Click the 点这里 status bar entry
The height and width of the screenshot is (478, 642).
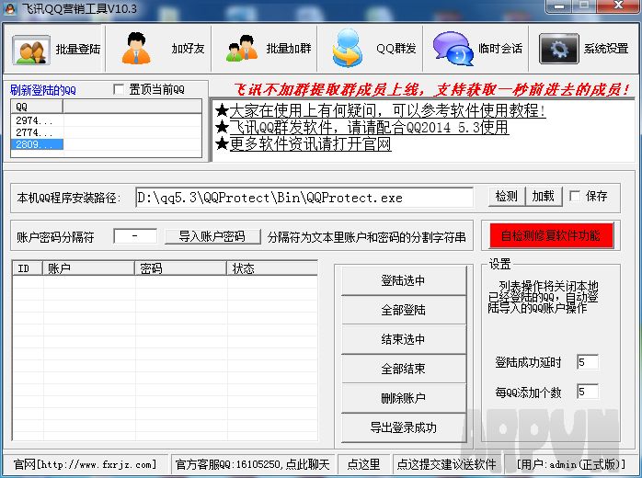363,464
